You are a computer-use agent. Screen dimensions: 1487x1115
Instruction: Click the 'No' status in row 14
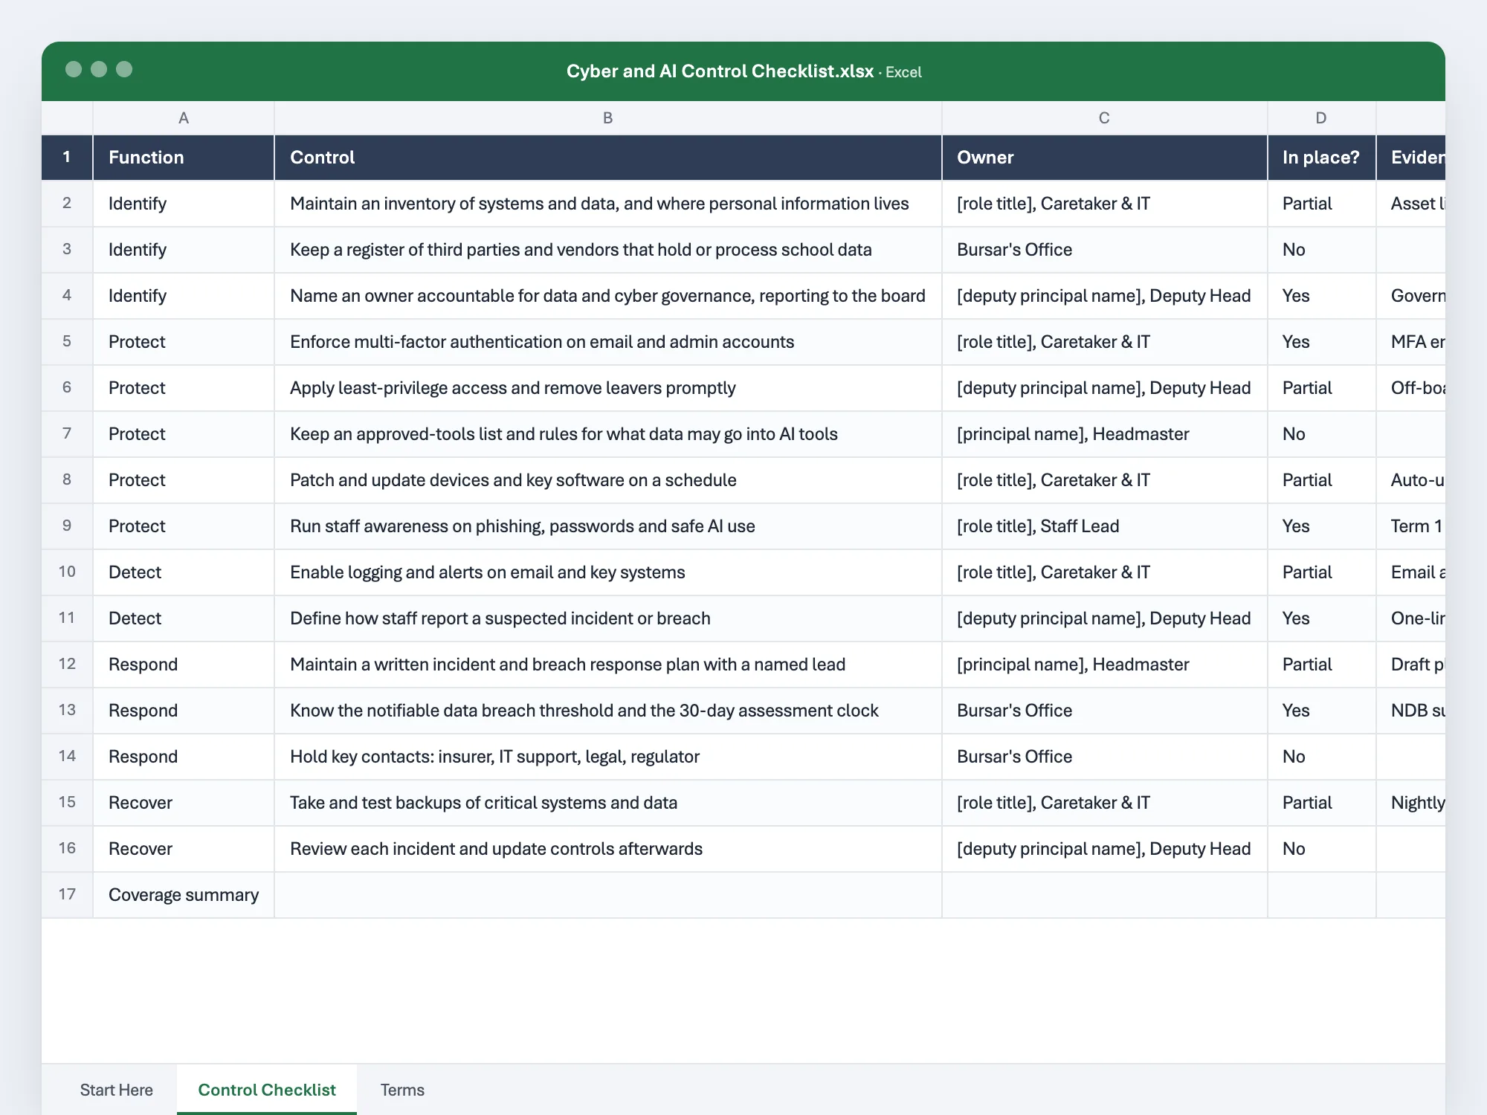click(1321, 756)
